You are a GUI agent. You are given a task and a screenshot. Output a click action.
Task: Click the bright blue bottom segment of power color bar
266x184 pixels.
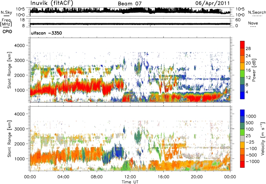242,96
